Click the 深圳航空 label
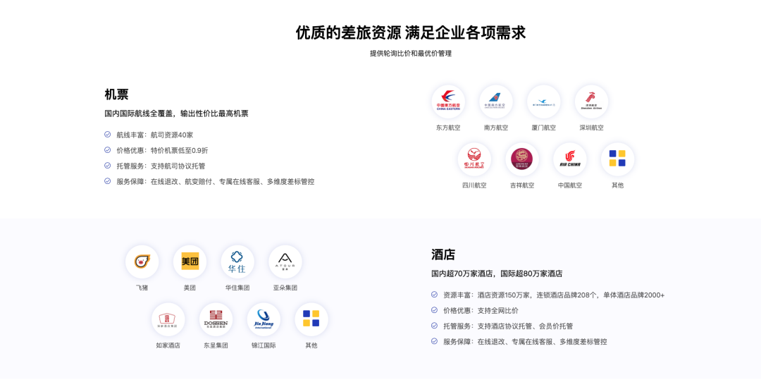 (x=591, y=128)
